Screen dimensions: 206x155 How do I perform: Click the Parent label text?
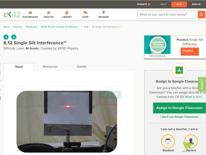tap(191, 150)
